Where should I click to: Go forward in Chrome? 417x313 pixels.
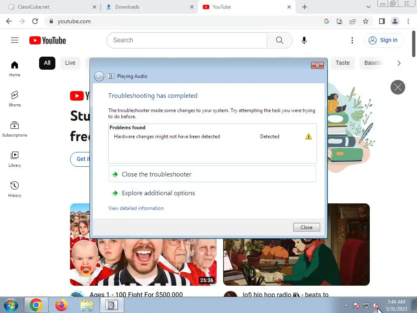point(22,21)
